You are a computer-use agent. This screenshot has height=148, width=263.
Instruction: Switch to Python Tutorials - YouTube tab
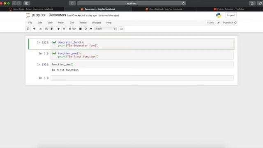[x=229, y=9]
